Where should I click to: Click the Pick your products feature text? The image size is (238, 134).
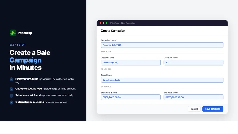45,81
